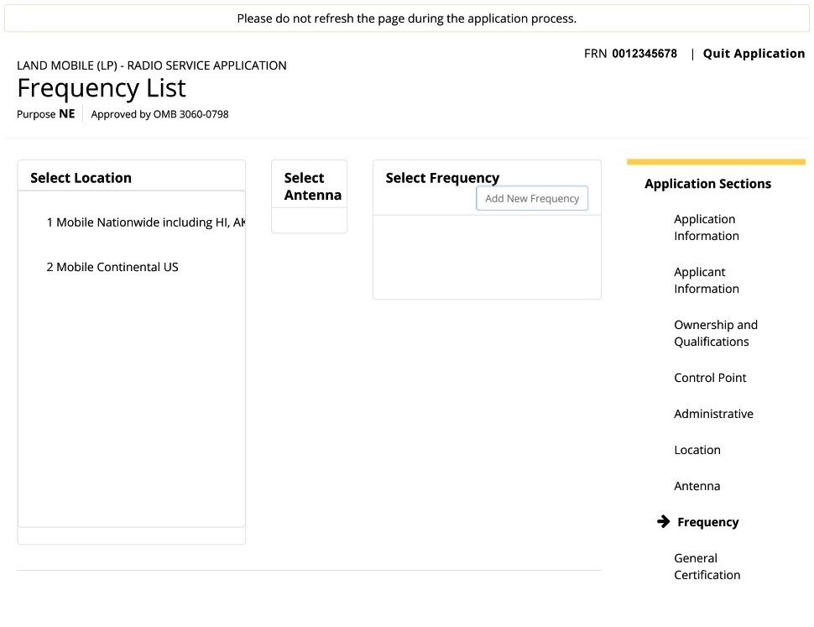Click the Add New Frequency button
This screenshot has width=814, height=627.
tap(532, 198)
